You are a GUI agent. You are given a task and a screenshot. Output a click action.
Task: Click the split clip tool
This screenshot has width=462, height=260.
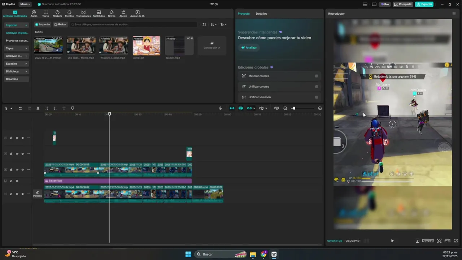tap(38, 108)
